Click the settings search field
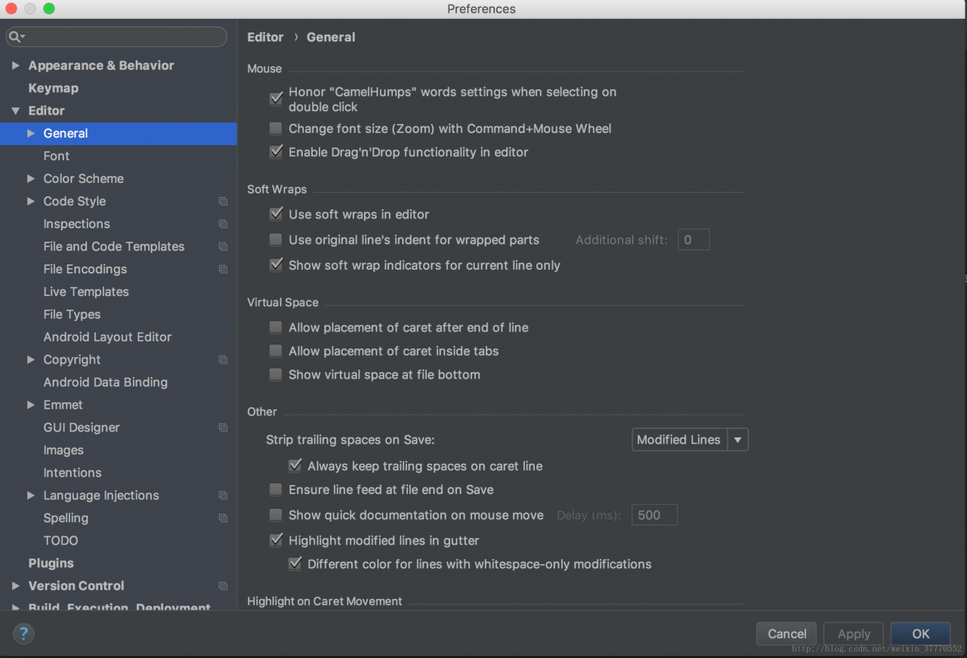The image size is (967, 658). coord(117,36)
